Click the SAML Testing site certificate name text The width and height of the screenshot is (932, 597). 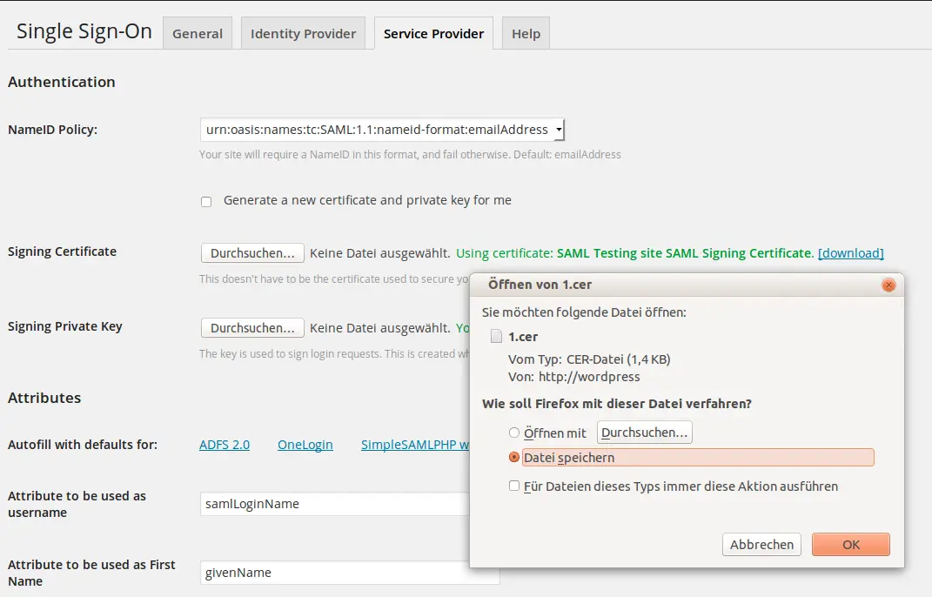pyautogui.click(x=685, y=252)
